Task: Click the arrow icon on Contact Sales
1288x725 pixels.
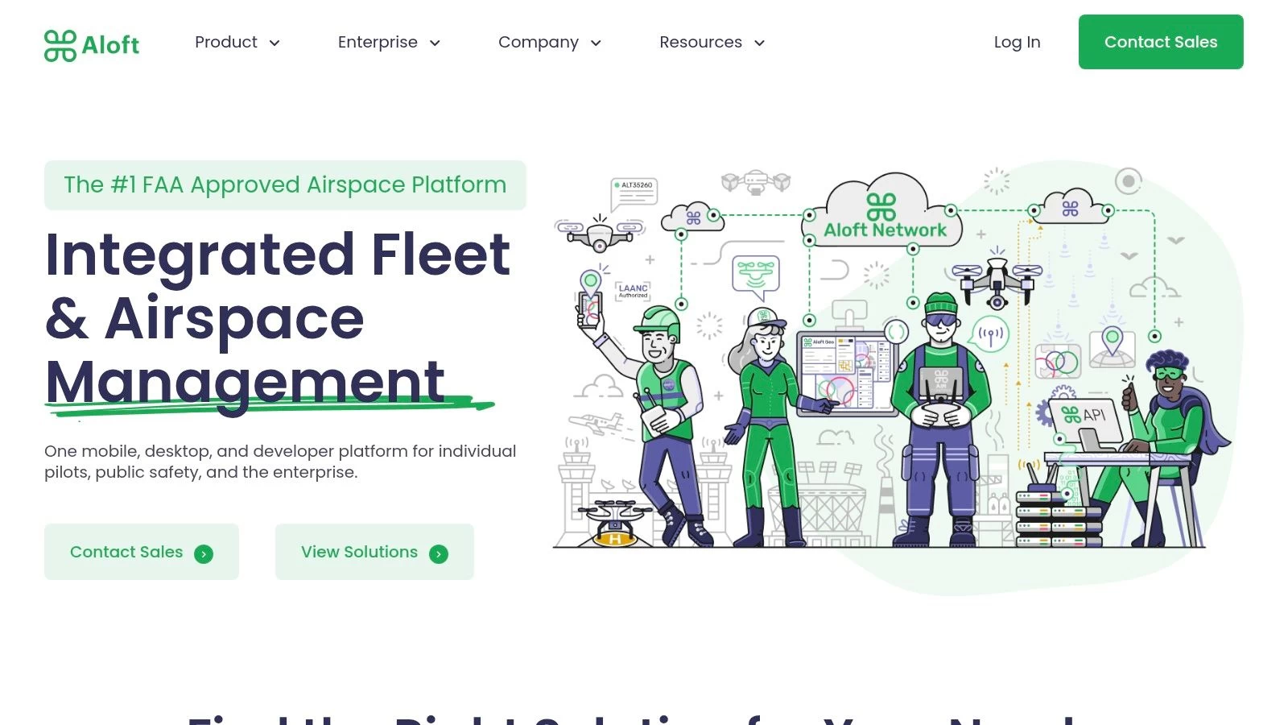Action: (204, 553)
